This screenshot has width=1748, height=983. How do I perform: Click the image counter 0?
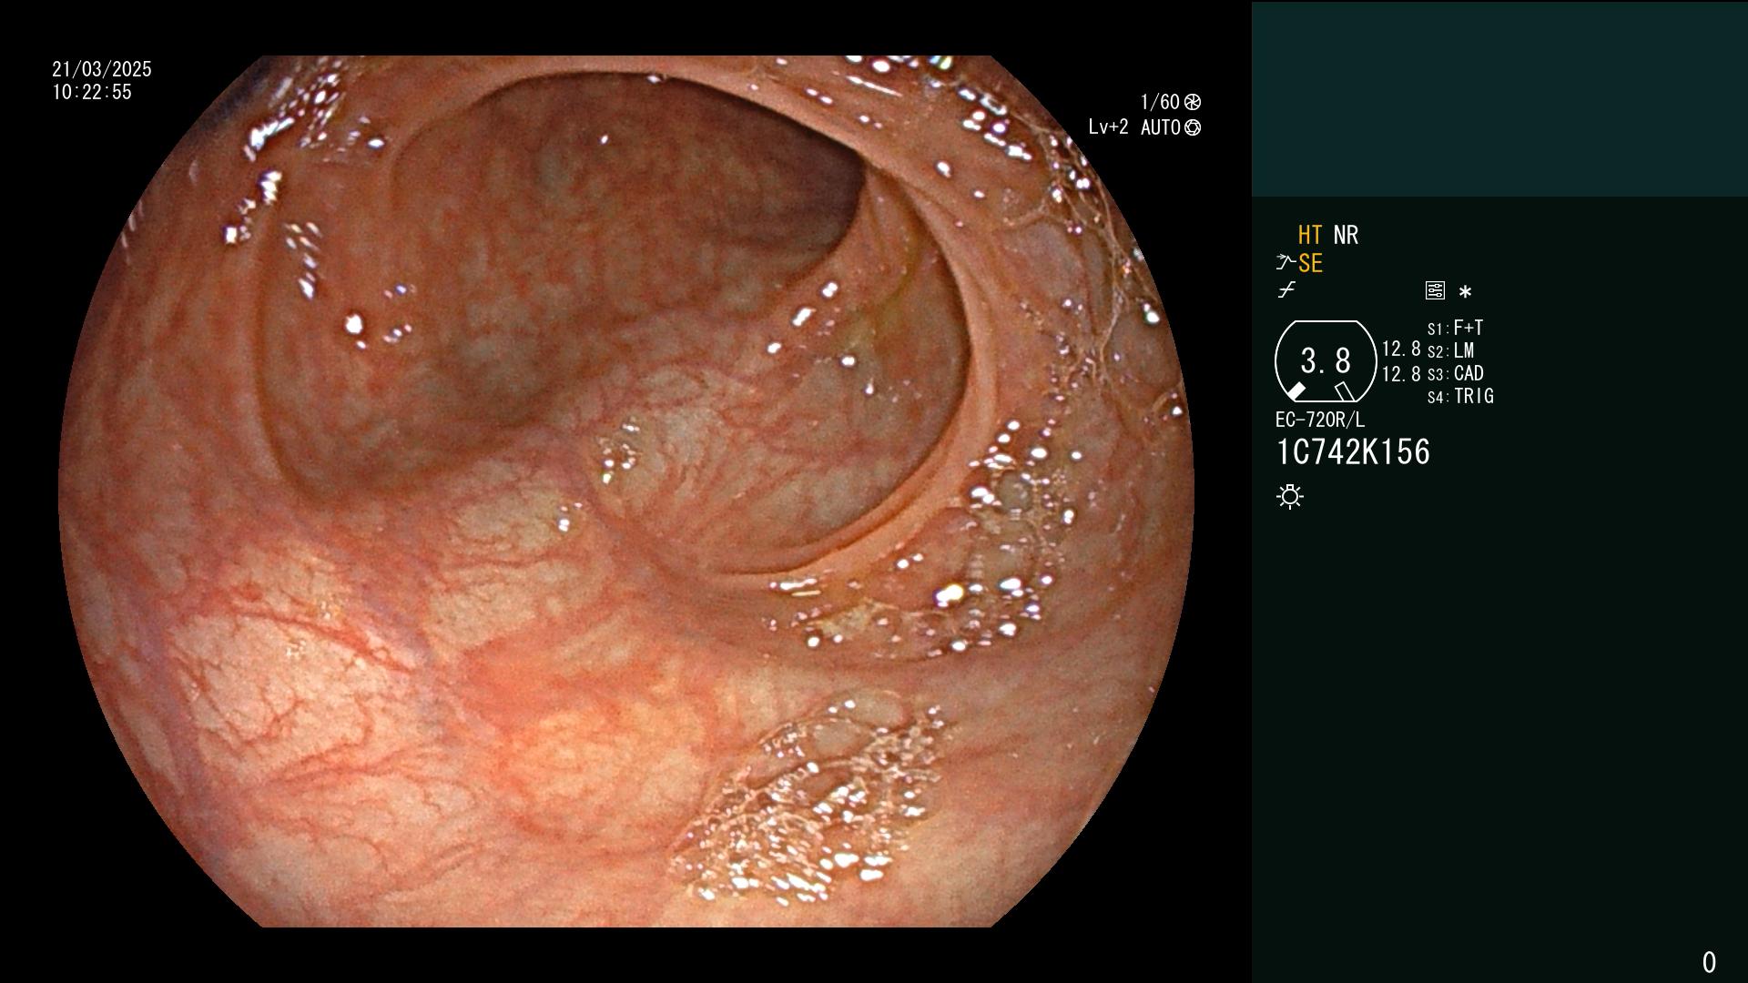(1709, 962)
